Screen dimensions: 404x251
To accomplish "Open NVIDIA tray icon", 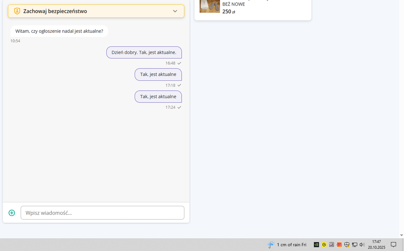I will pyautogui.click(x=316, y=245).
